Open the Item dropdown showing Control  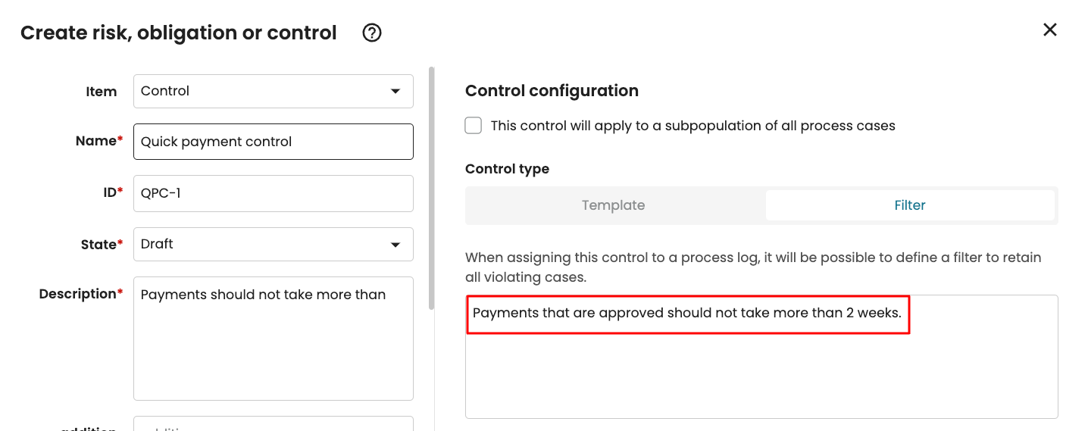tap(273, 91)
